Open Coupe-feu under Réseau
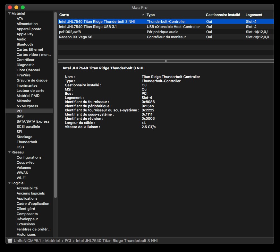 (x=26, y=162)
